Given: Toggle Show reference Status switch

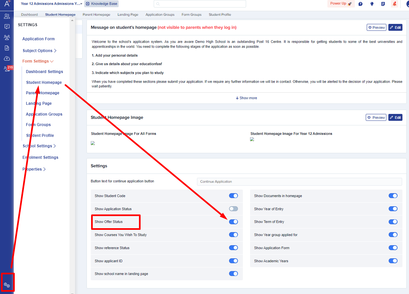Looking at the screenshot, I should [x=233, y=248].
